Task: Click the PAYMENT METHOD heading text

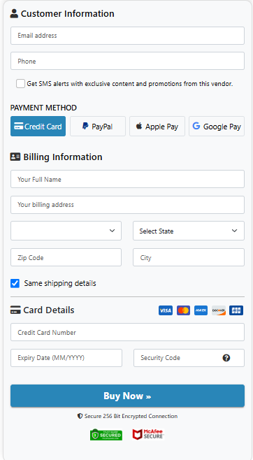Action: [x=43, y=108]
